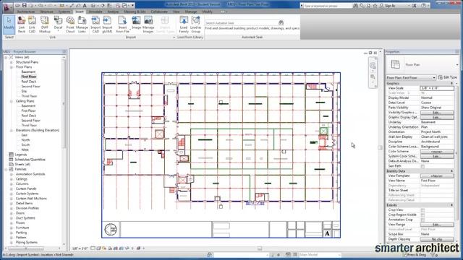Click the Decal tool
This screenshot has height=260, width=463.
[x=58, y=24]
